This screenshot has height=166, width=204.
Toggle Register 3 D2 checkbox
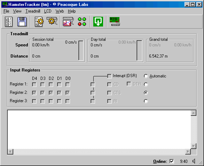coord(51,101)
